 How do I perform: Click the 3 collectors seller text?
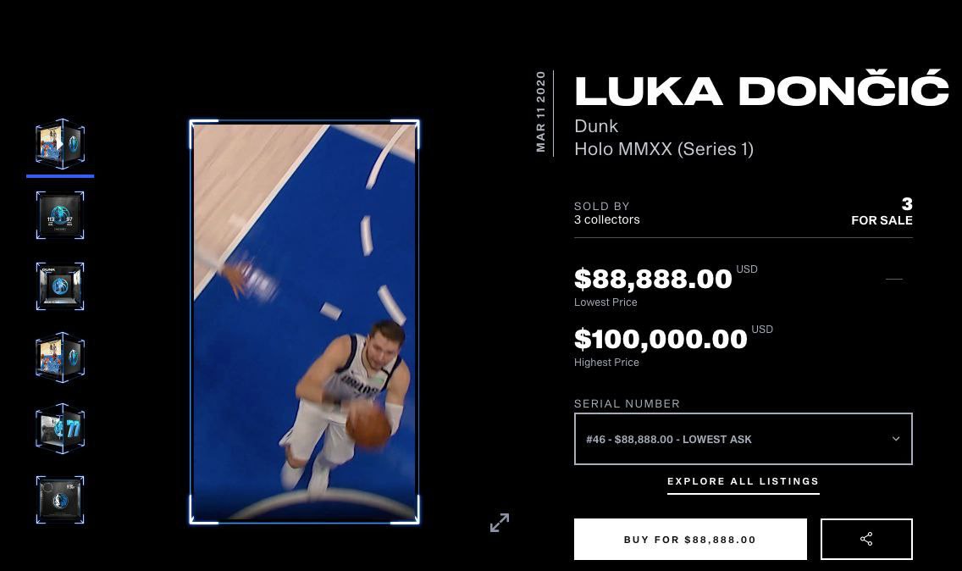tap(607, 219)
